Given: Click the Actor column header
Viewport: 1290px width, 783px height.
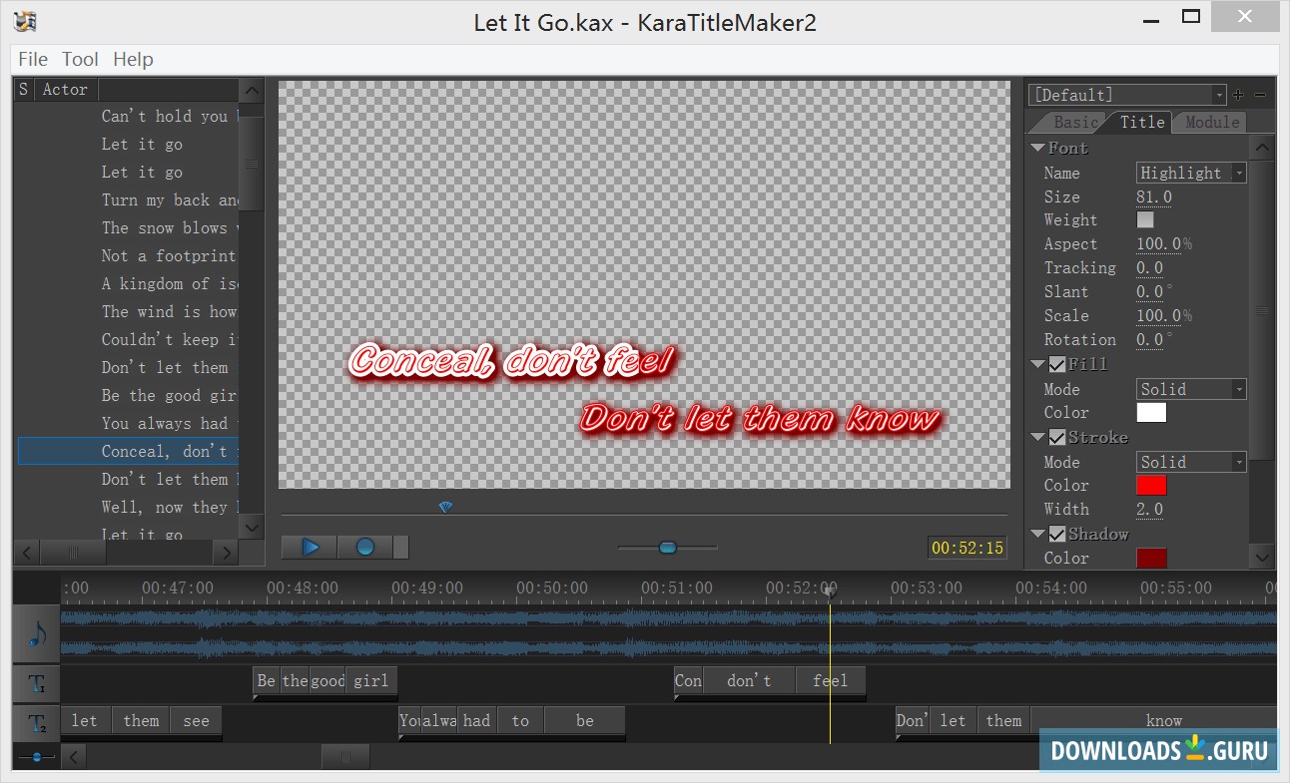Looking at the screenshot, I should pyautogui.click(x=65, y=90).
